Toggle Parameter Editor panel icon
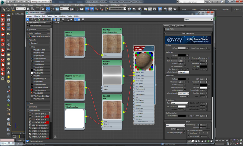Viewport: 243px width, 146px height. click(x=79, y=19)
